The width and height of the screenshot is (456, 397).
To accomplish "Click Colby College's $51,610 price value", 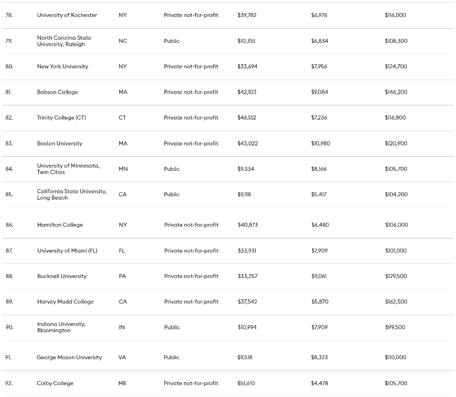I will tap(246, 383).
